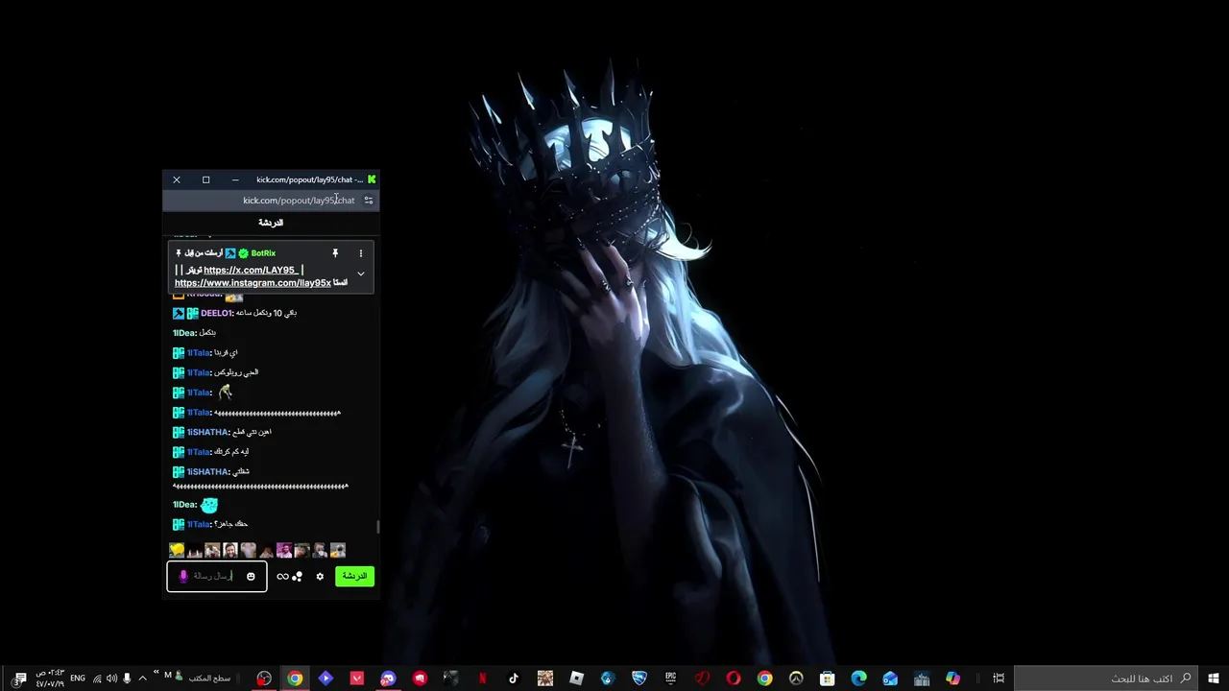Open the instagram.com/llay95x link

(253, 283)
